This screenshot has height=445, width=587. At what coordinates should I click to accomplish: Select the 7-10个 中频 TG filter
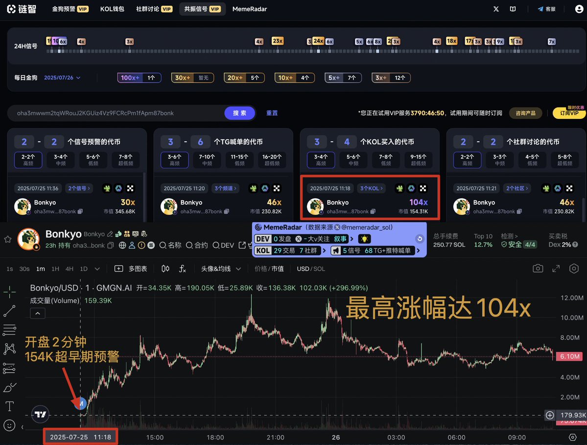(207, 160)
